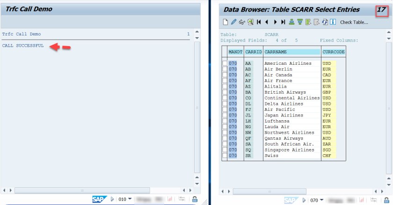Click the Create new entry page icon

(x=226, y=22)
